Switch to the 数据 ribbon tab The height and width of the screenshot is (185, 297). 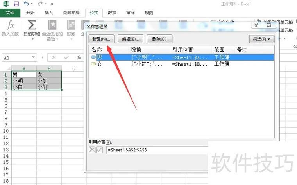coord(112,13)
